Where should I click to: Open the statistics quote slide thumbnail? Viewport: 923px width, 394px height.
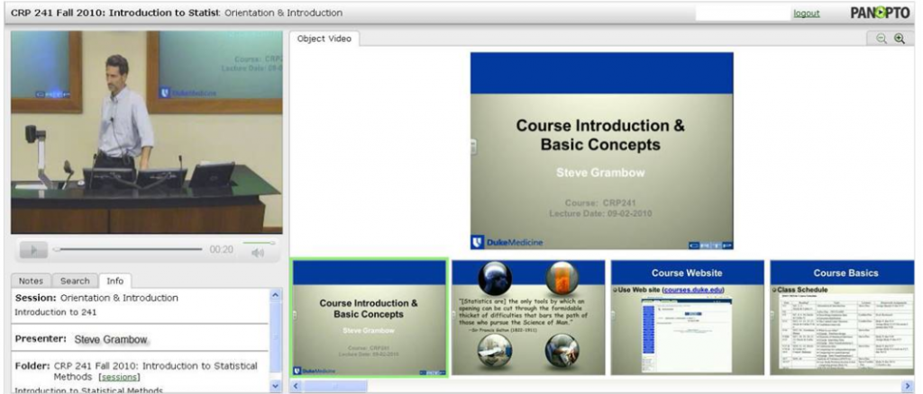click(528, 318)
